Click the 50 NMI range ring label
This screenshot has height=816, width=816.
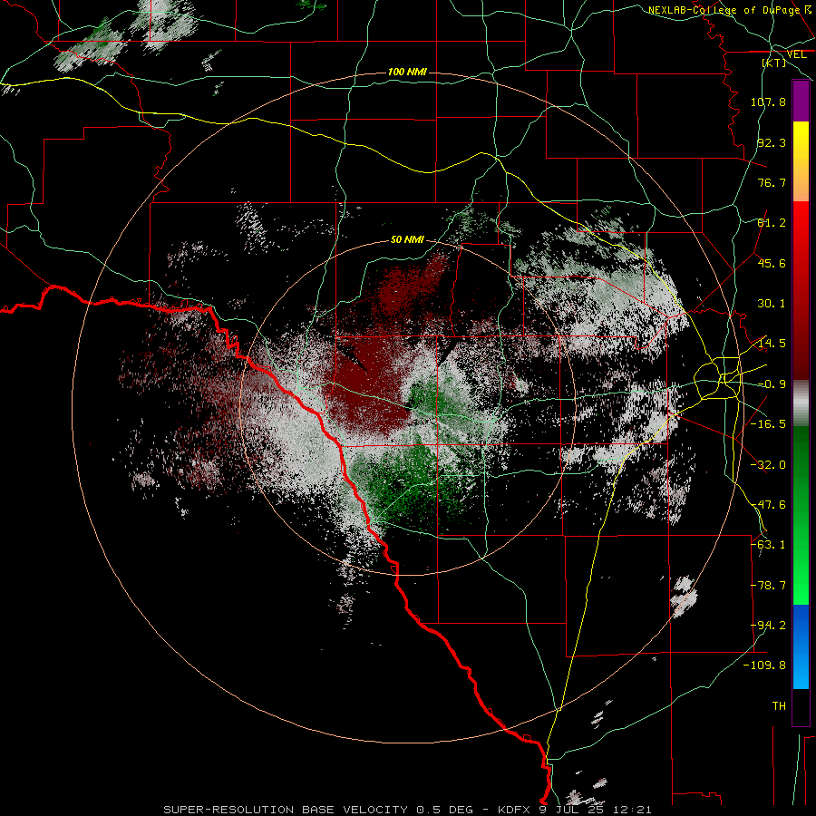(x=407, y=239)
